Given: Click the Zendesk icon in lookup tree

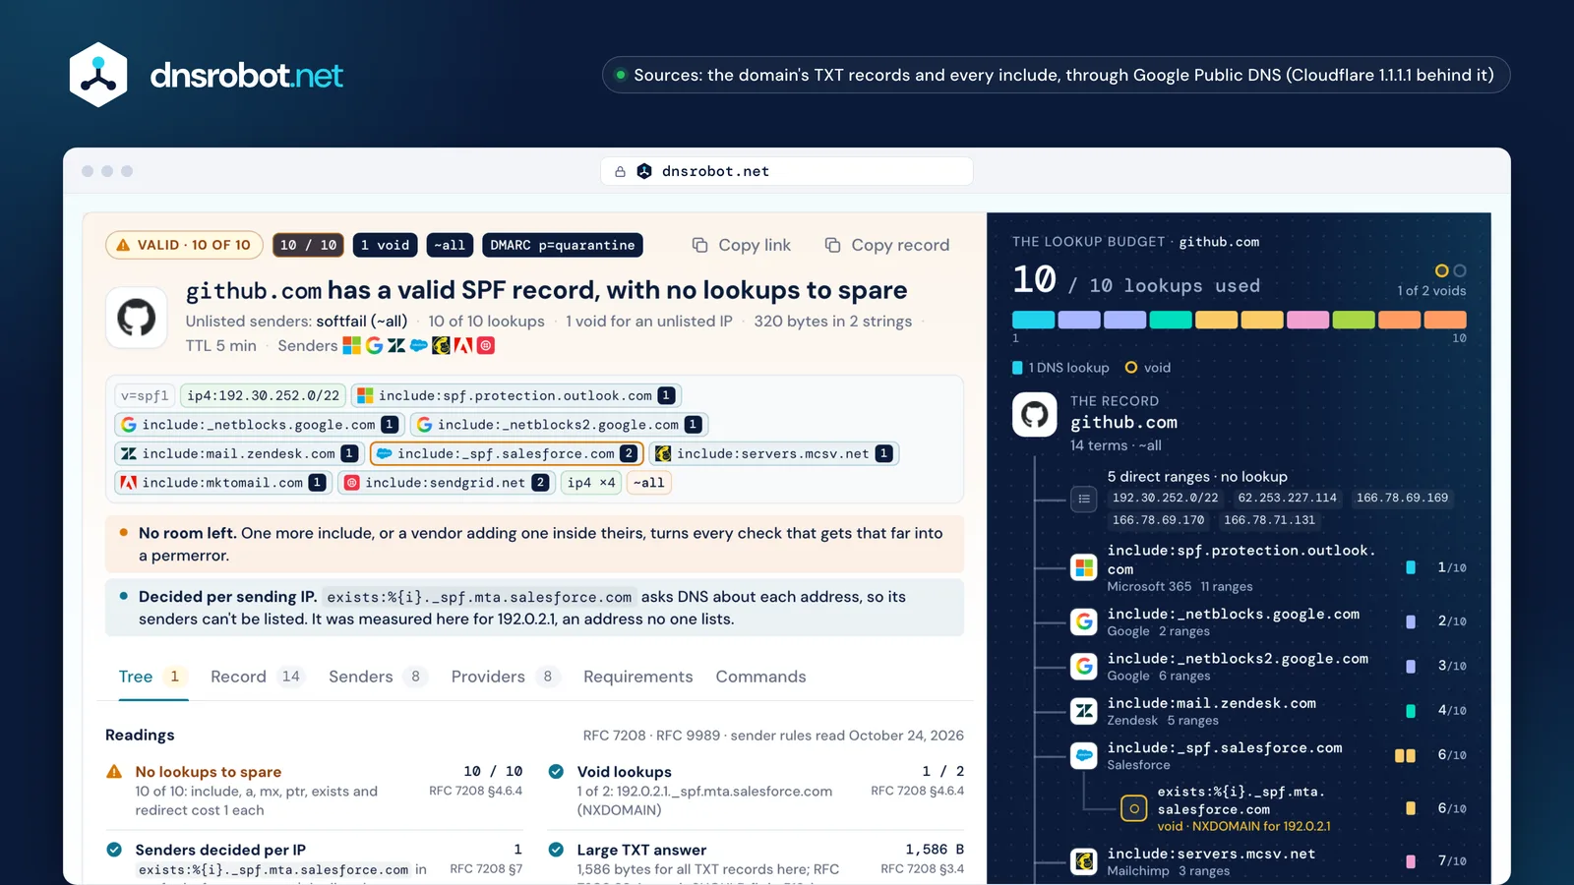Looking at the screenshot, I should coord(1084,711).
